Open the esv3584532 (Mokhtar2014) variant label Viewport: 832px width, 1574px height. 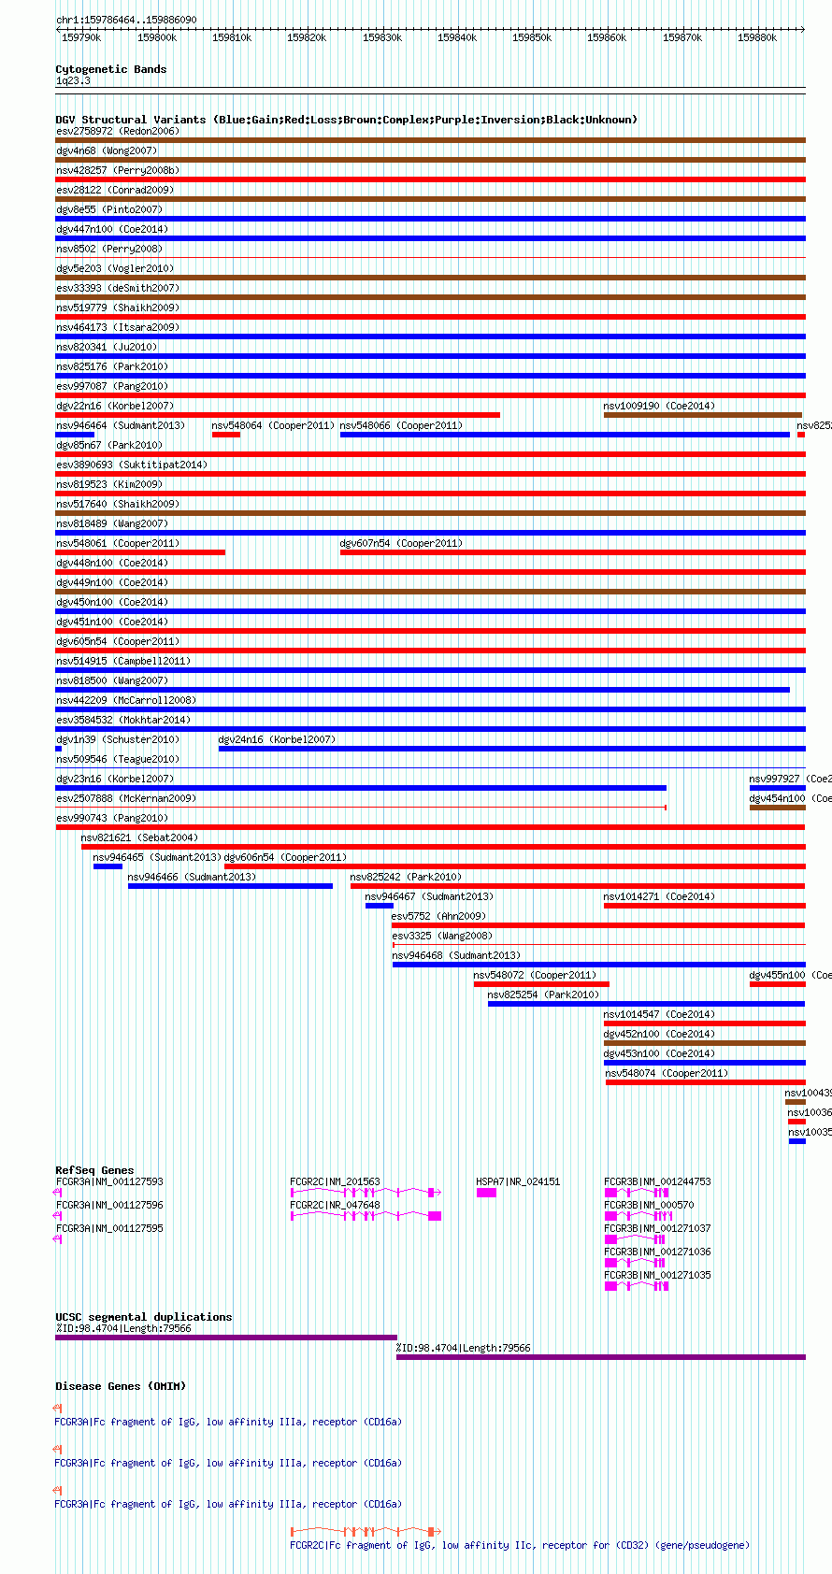[x=123, y=720]
